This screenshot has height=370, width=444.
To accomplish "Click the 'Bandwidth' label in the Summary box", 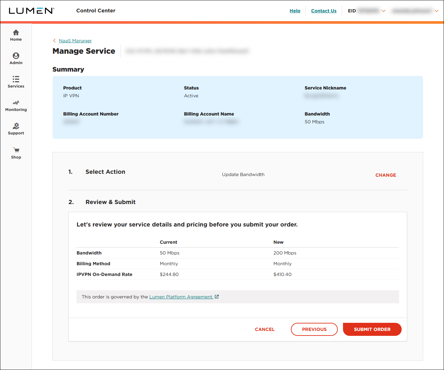I will pyautogui.click(x=317, y=114).
